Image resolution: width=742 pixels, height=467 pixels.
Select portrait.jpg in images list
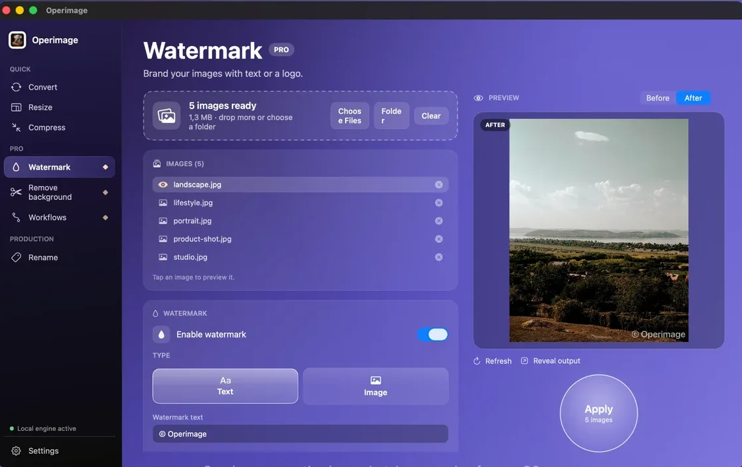pyautogui.click(x=300, y=221)
